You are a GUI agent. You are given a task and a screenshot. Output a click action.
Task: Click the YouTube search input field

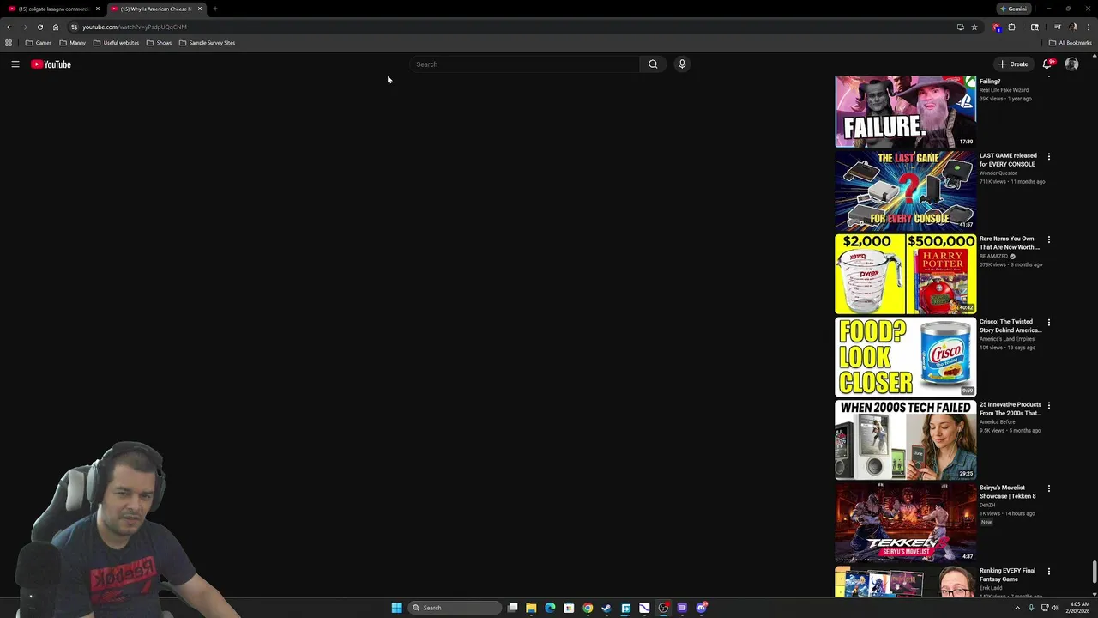pos(525,64)
